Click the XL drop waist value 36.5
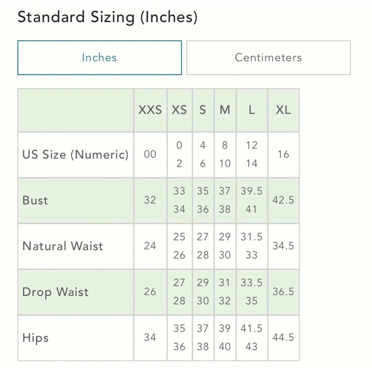 click(283, 292)
